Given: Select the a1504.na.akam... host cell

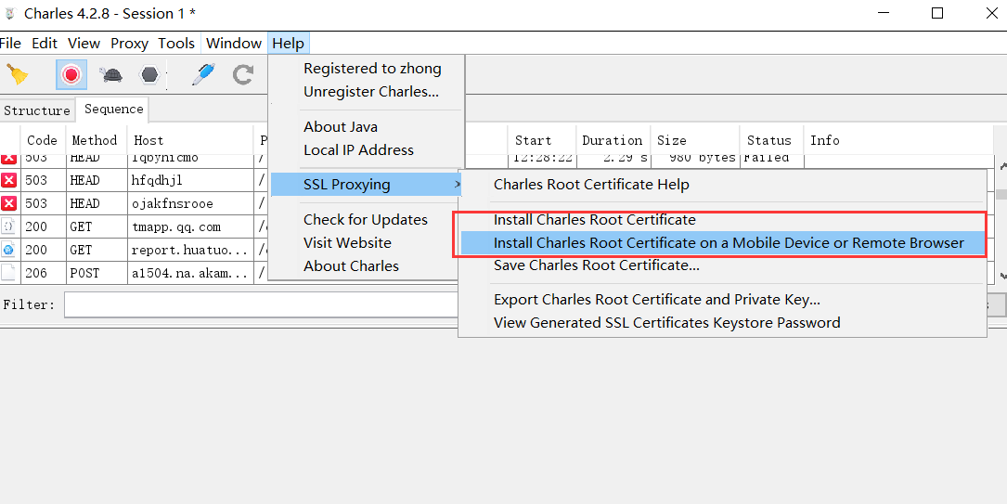Looking at the screenshot, I should (191, 273).
